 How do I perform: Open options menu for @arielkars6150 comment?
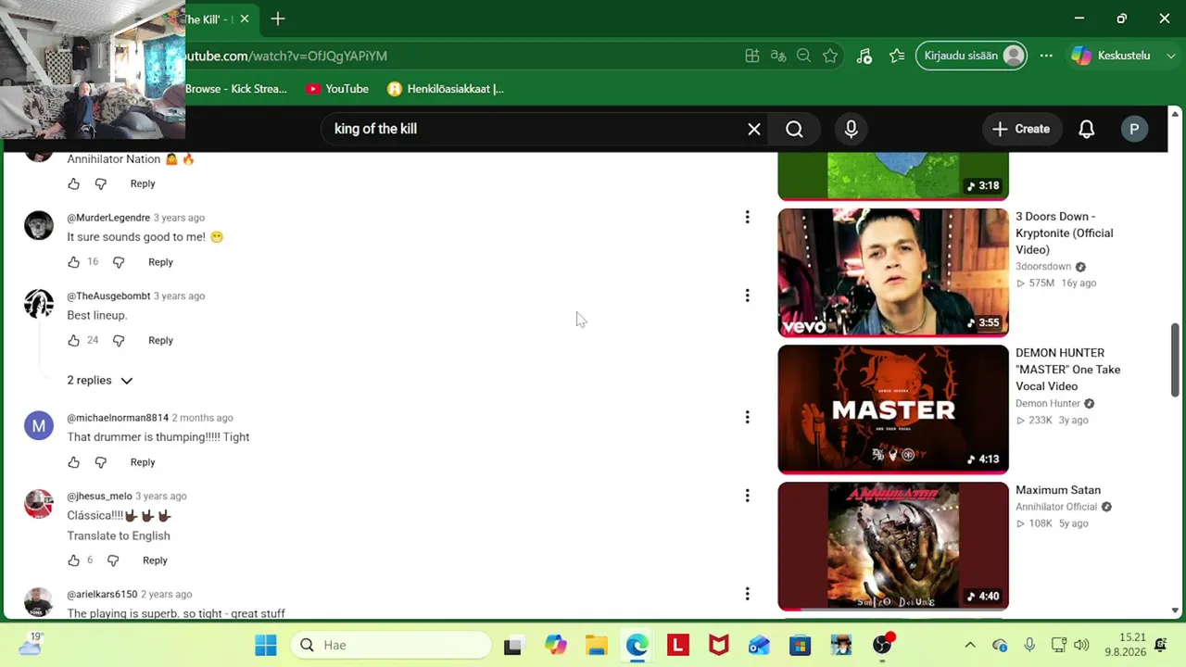(x=747, y=594)
